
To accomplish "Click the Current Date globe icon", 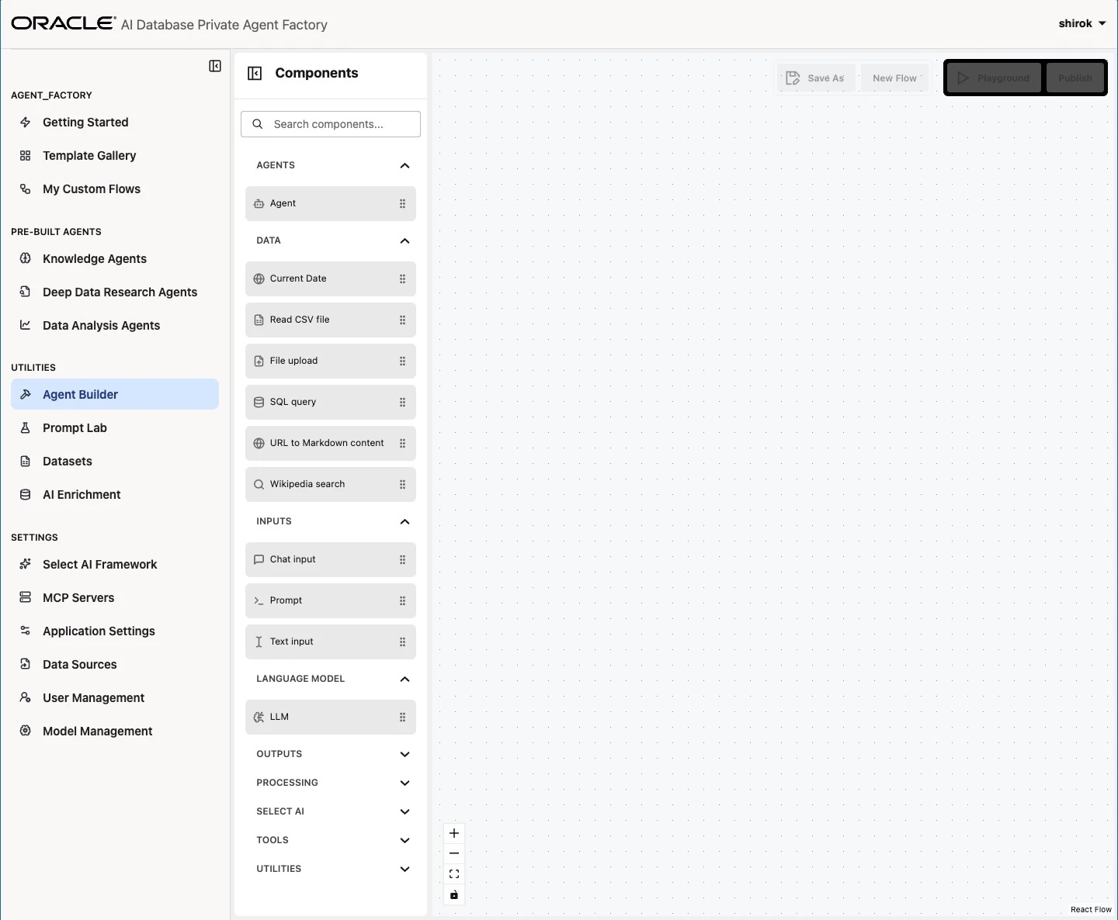I will click(x=259, y=279).
